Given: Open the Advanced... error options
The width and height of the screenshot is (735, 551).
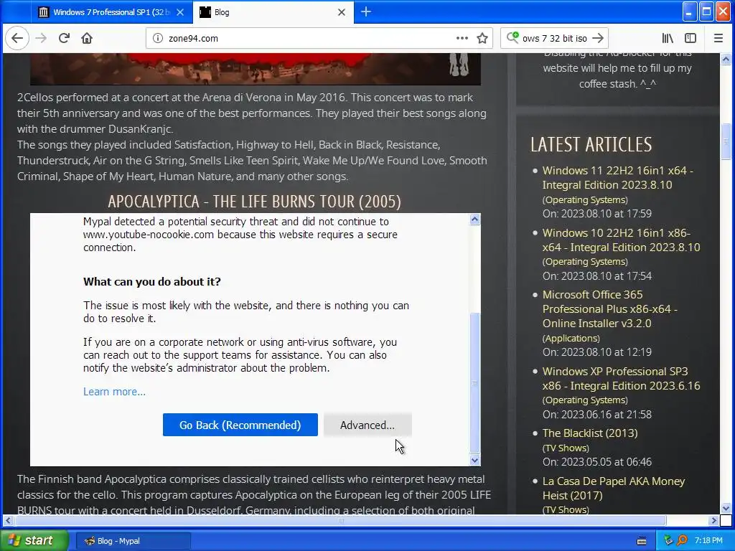Looking at the screenshot, I should (367, 425).
